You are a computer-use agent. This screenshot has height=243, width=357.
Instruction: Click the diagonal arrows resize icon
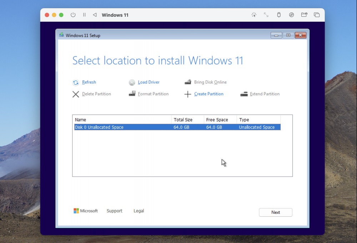coord(266,15)
